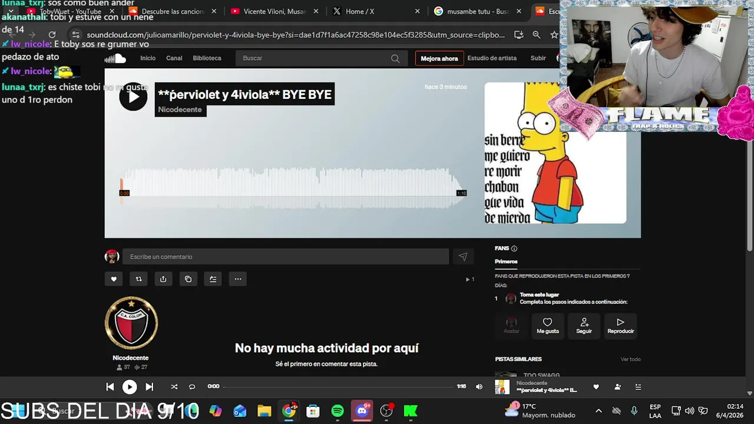Click the site information icon in the address bar
754x424 pixels.
75,35
